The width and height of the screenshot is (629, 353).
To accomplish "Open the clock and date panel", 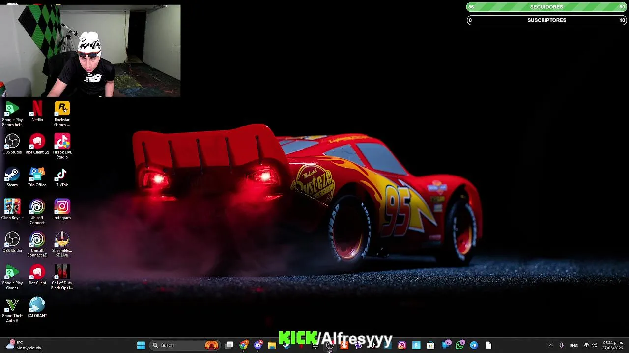I will [613, 345].
